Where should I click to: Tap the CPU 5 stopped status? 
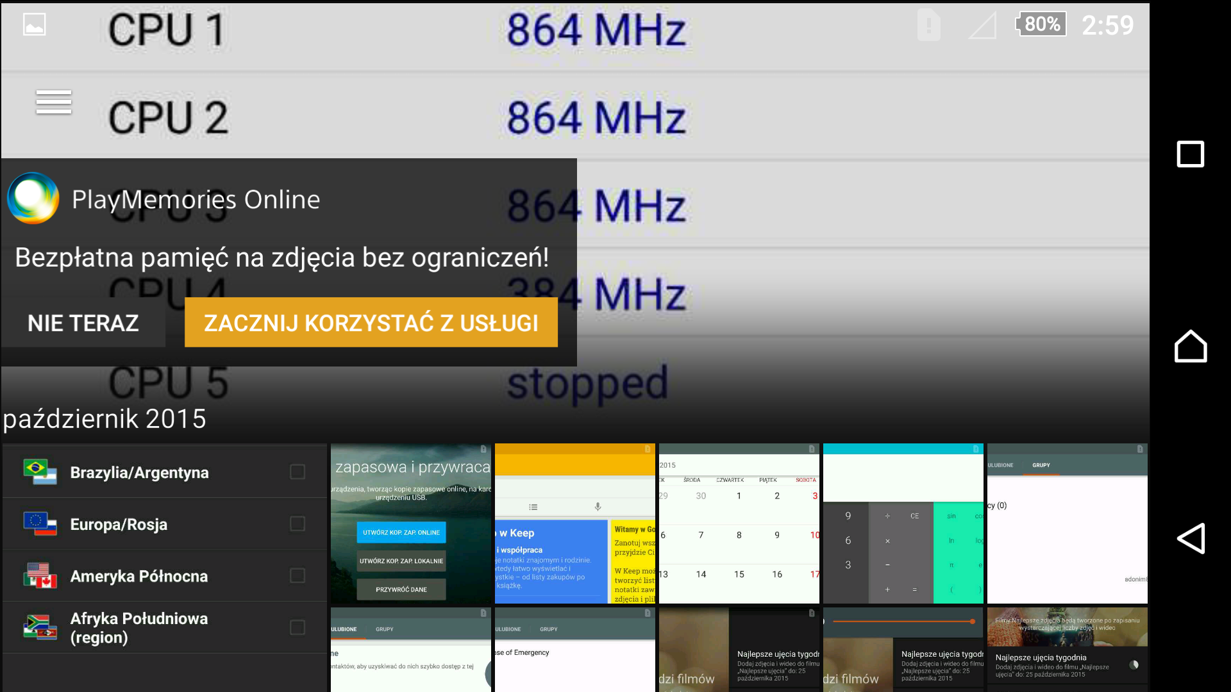click(588, 383)
